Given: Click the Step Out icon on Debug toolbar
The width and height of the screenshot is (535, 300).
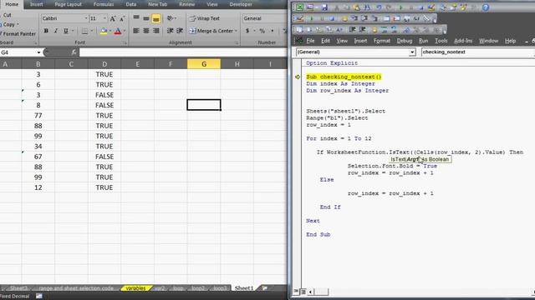Looking at the screenshot, I should coord(374,18).
